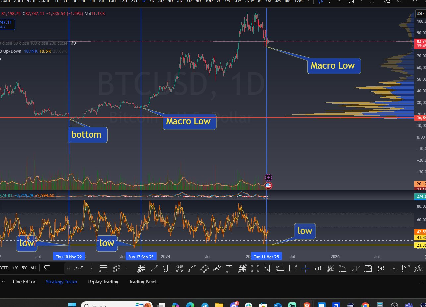Open File Explorer from the taskbar

pyautogui.click(x=219, y=305)
